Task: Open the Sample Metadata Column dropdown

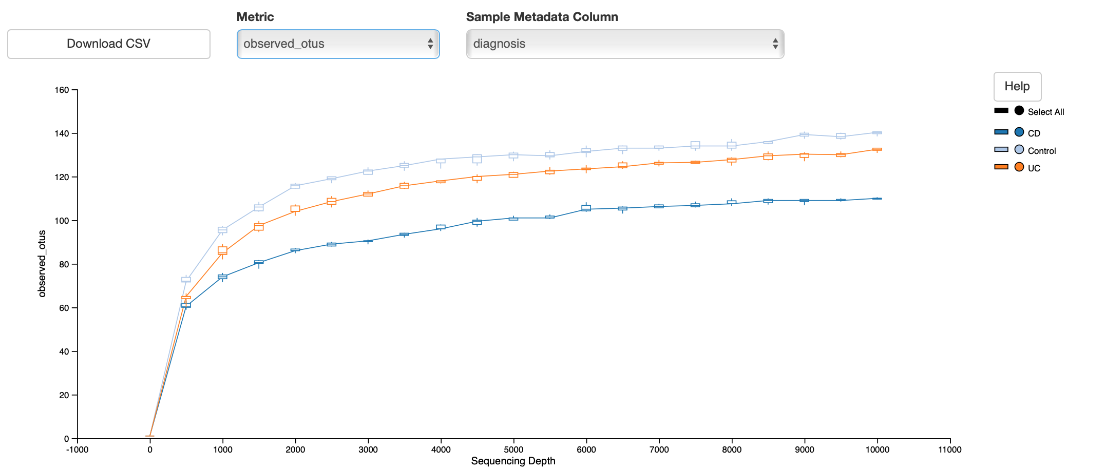Action: 624,44
